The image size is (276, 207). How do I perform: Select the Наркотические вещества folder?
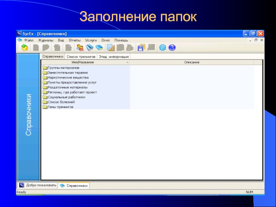(68, 78)
